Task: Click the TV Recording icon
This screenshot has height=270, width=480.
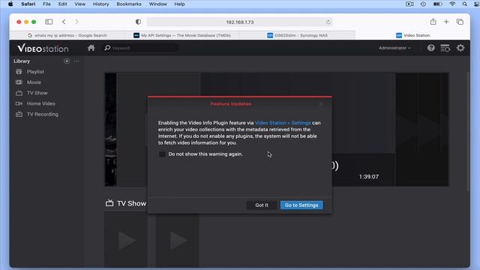Action: (x=19, y=114)
